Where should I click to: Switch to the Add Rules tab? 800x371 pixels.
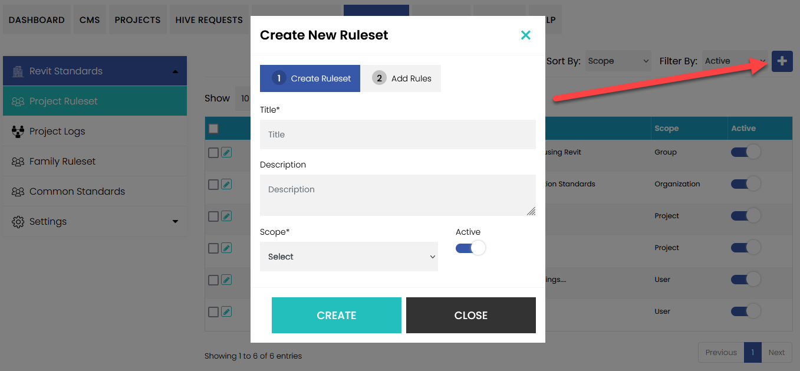pyautogui.click(x=401, y=78)
